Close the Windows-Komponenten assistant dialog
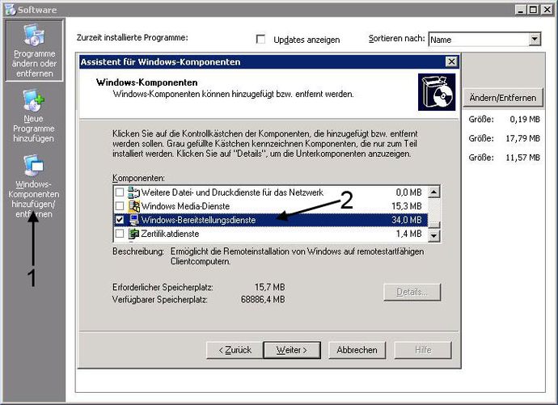The height and width of the screenshot is (405, 558). [451, 62]
